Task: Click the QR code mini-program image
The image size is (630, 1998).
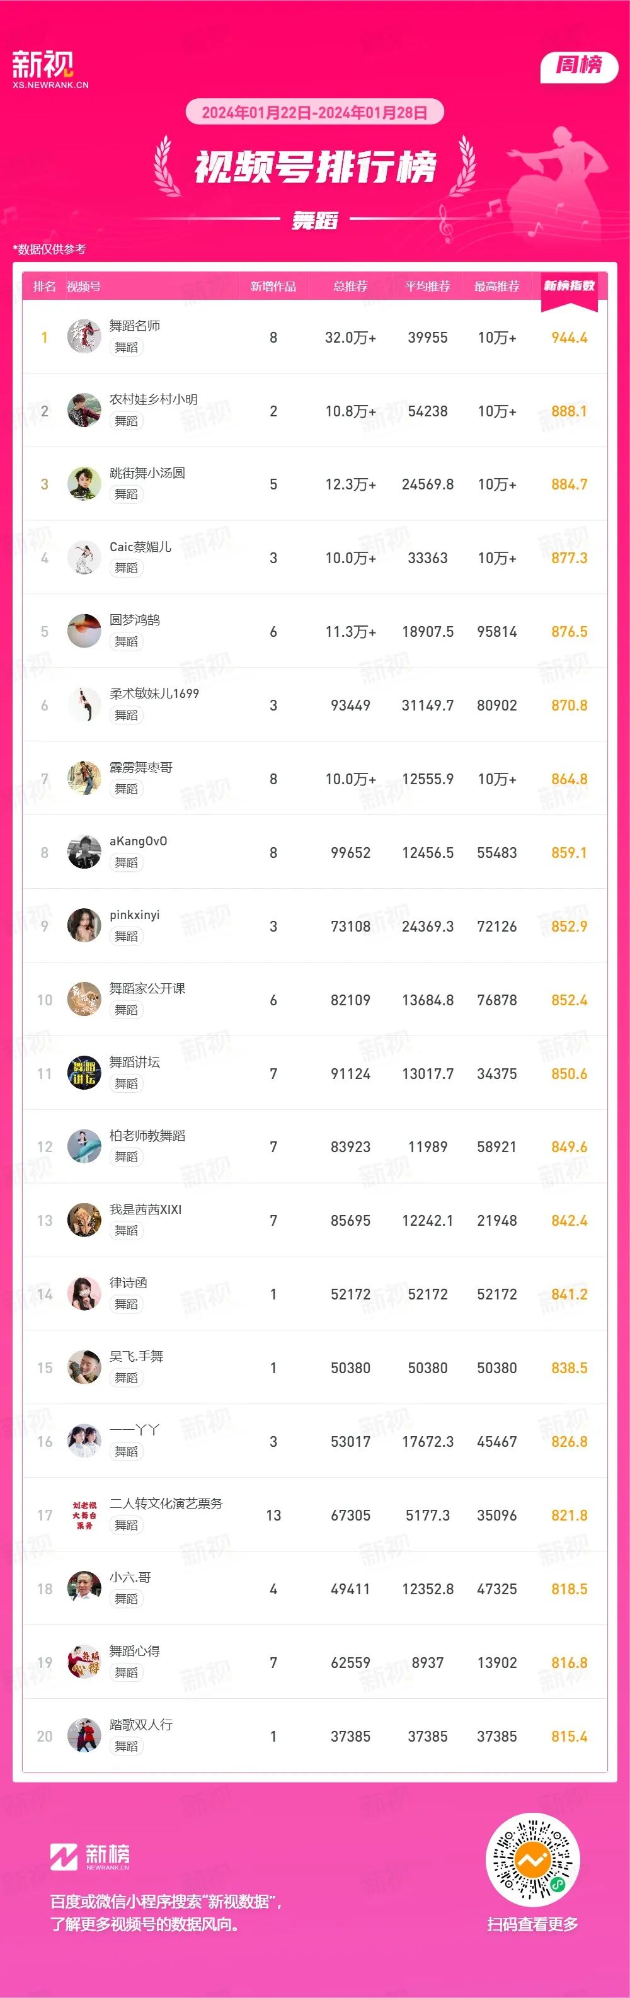Action: point(532,1859)
